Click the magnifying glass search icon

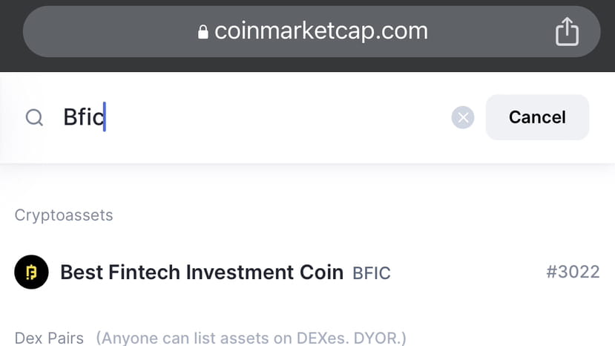pyautogui.click(x=34, y=117)
